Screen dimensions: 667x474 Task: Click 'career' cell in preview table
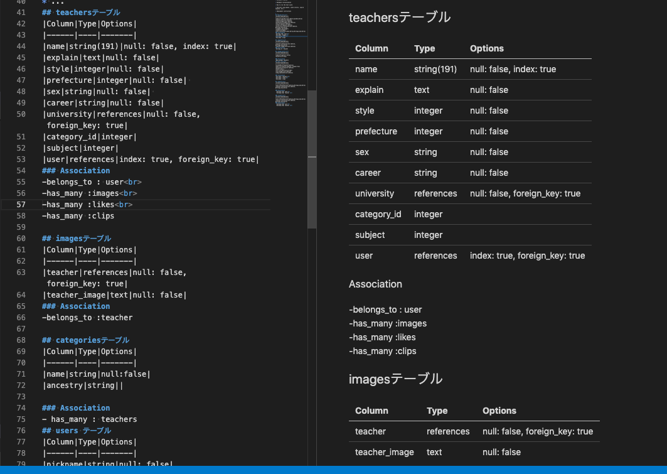tap(368, 173)
